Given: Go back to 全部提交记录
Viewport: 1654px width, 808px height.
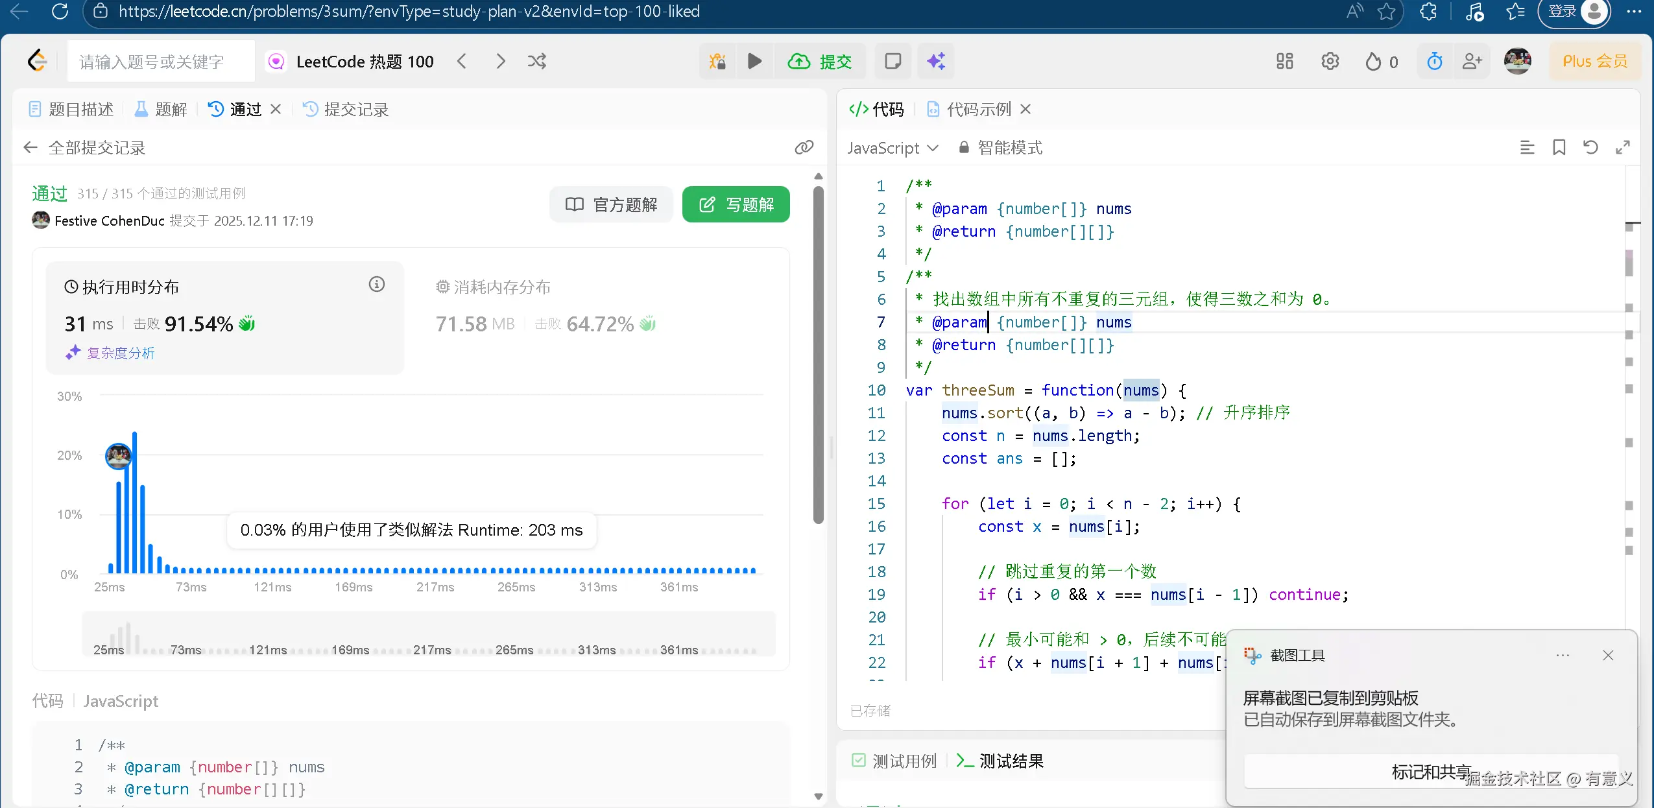Looking at the screenshot, I should (x=84, y=148).
